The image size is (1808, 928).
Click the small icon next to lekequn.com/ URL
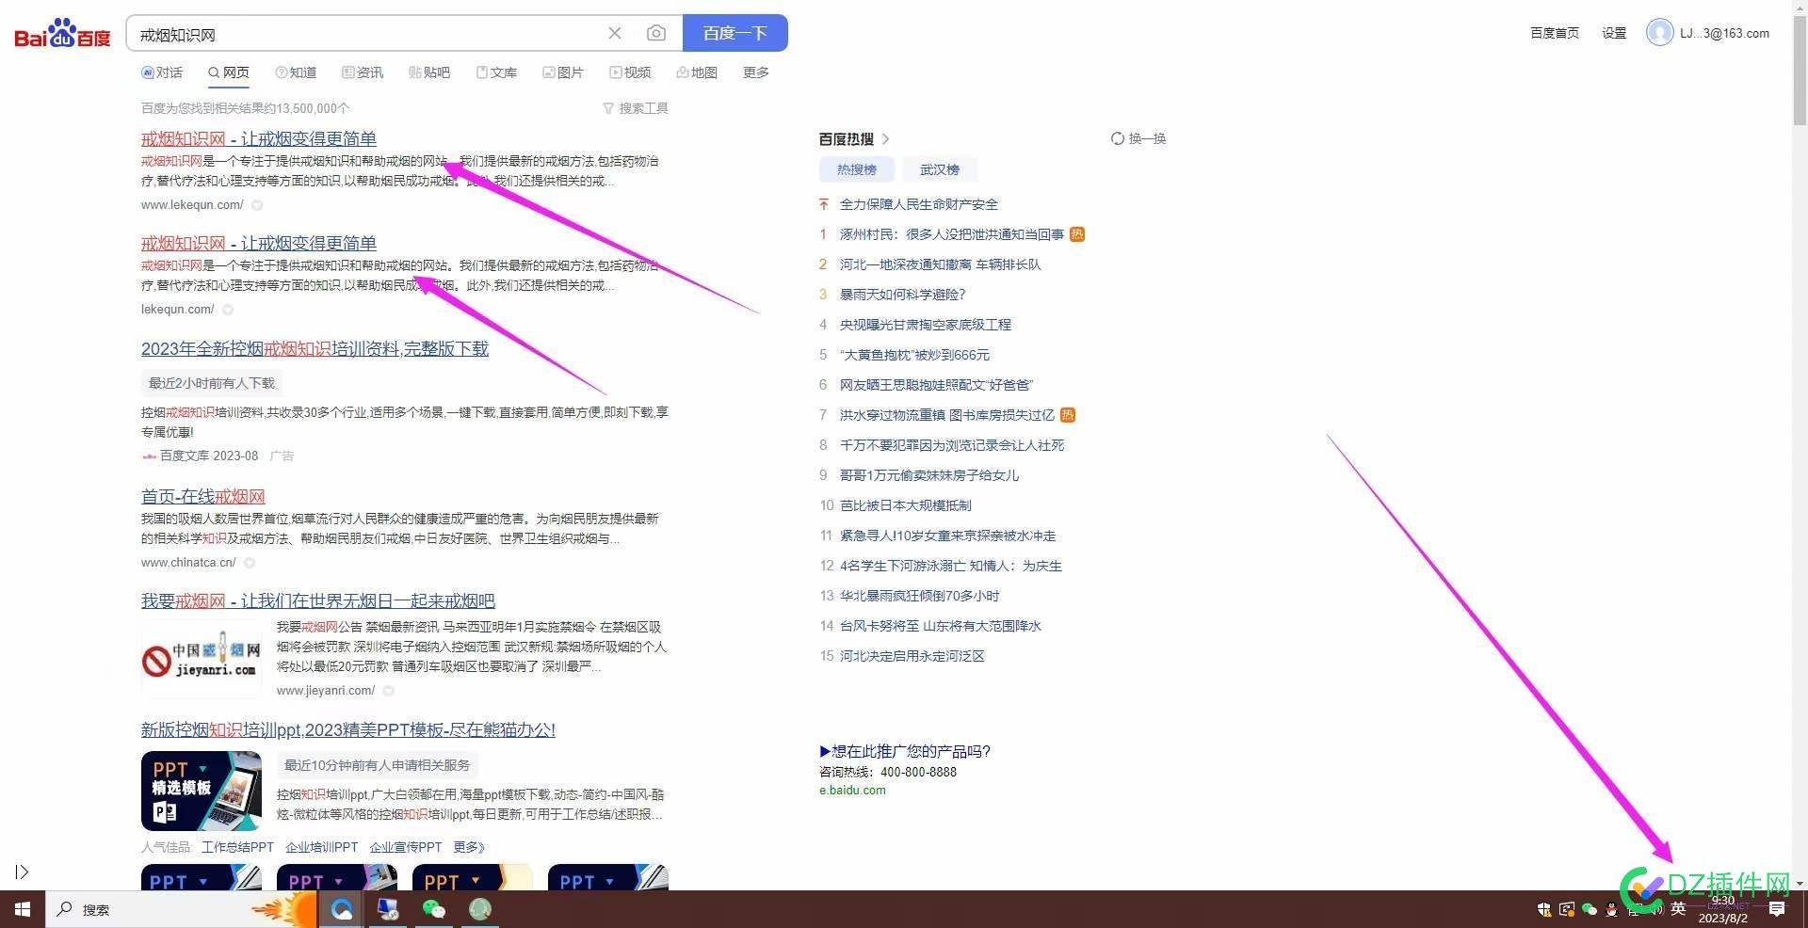(x=228, y=310)
